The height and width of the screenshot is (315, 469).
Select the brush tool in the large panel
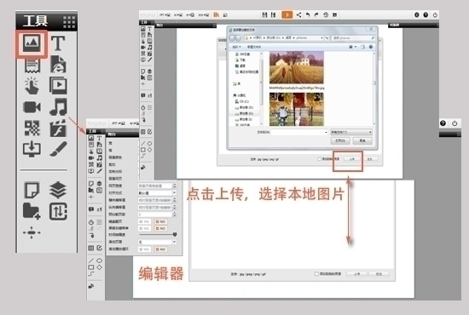pyautogui.click(x=58, y=149)
